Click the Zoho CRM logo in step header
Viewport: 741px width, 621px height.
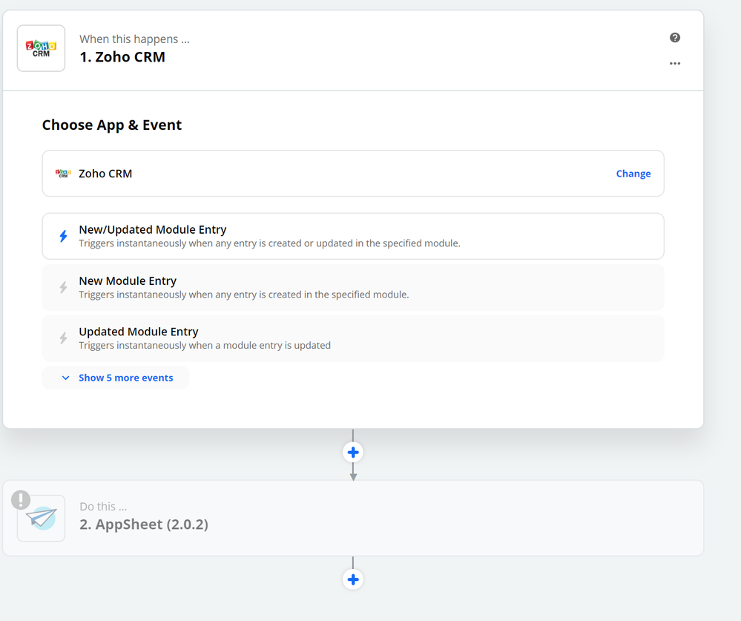click(41, 48)
